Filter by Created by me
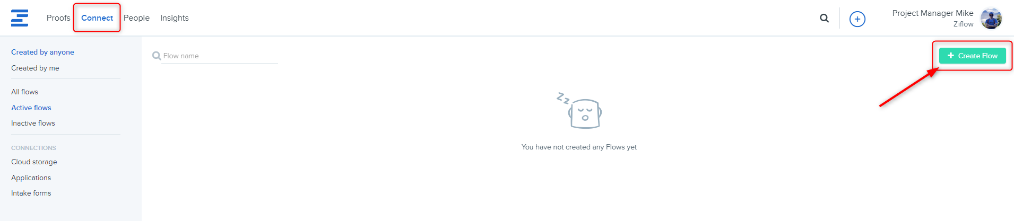The height and width of the screenshot is (221, 1014). (35, 68)
